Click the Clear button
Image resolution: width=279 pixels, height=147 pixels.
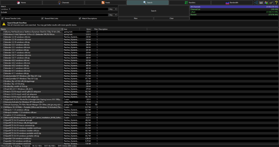172,18
